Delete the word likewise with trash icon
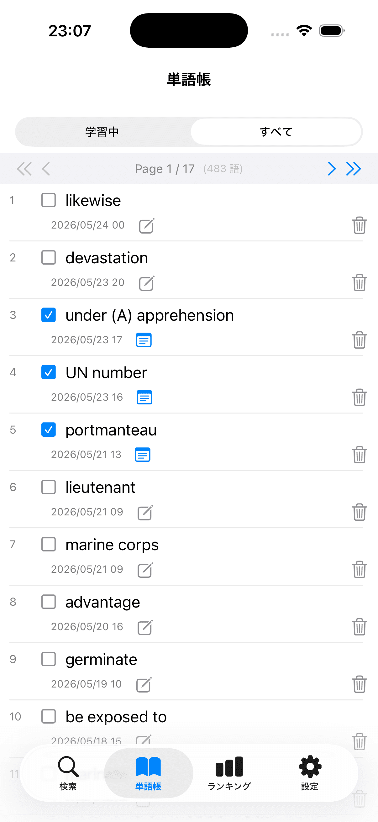Image resolution: width=378 pixels, height=822 pixels. [x=359, y=225]
